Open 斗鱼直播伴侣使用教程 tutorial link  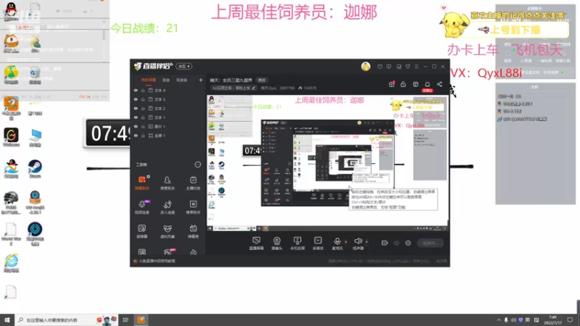[157, 261]
